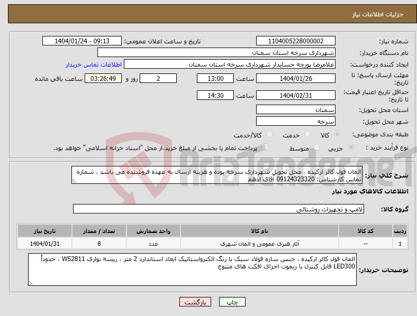This screenshot has height=316, width=417.
Task: Click the نام کالا column header
Action: pos(259,231)
